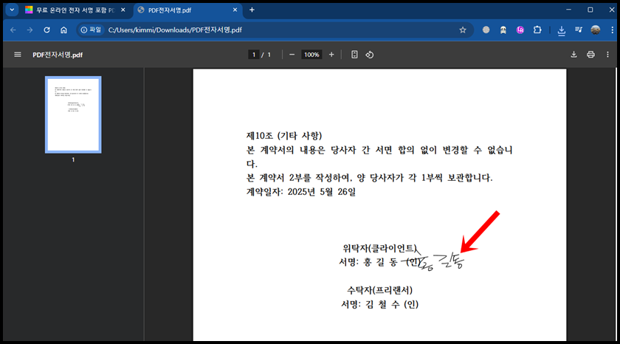
Task: Open the tab search dropdown arrow
Action: point(12,10)
